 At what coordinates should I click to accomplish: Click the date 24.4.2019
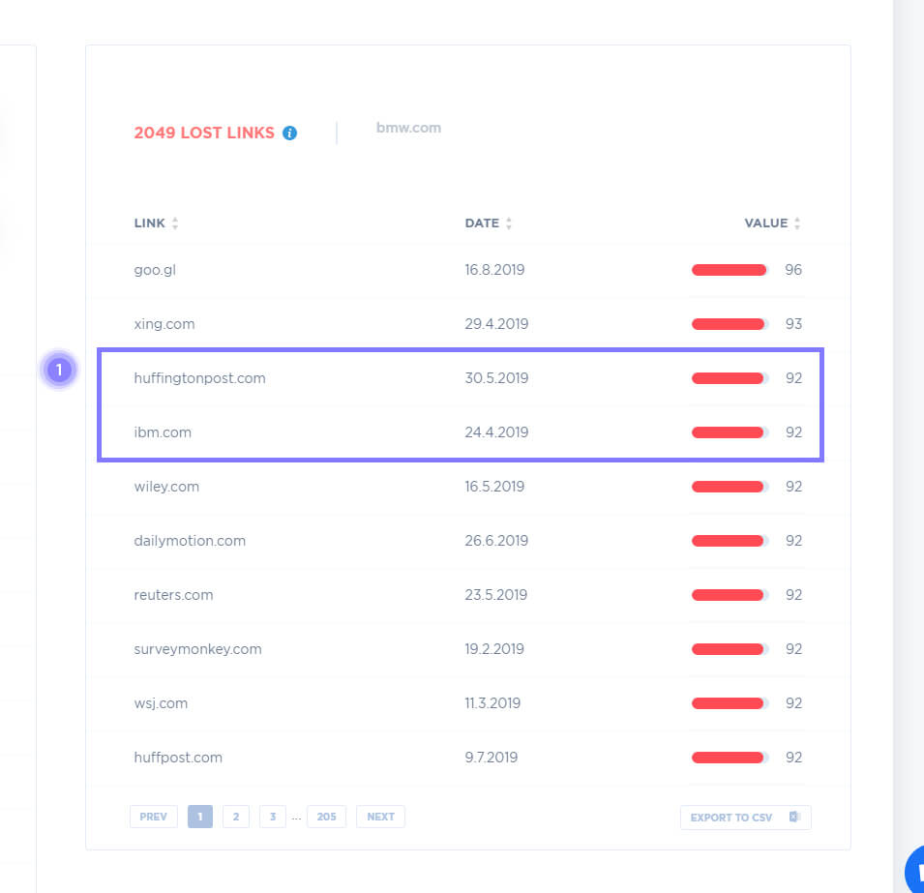tap(496, 432)
